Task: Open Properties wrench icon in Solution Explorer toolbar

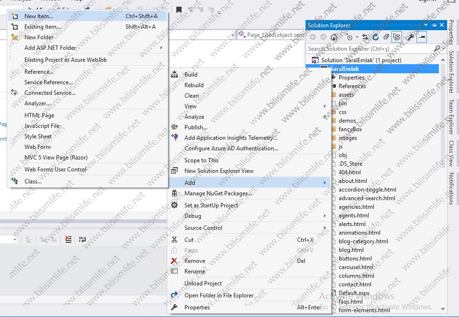Action: [x=411, y=37]
